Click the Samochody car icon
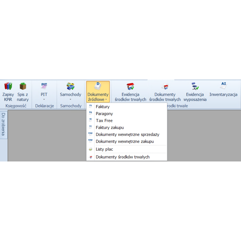The image size is (241, 241). tap(70, 87)
